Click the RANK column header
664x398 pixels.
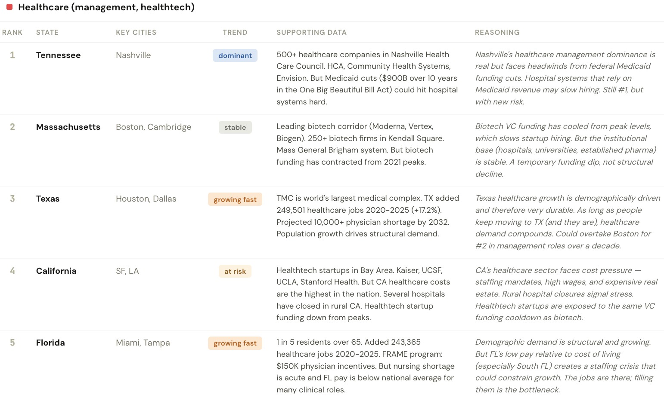click(x=12, y=32)
